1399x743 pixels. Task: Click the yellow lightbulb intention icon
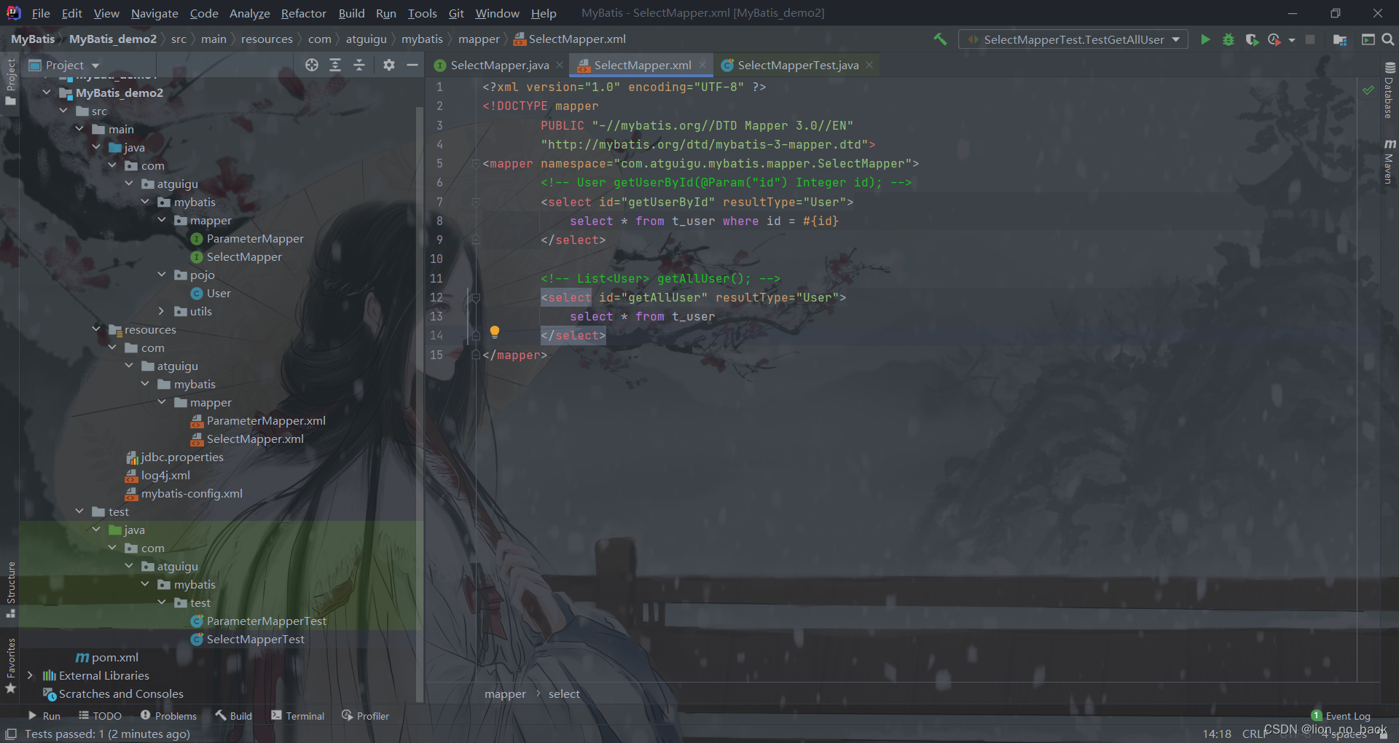(x=495, y=332)
